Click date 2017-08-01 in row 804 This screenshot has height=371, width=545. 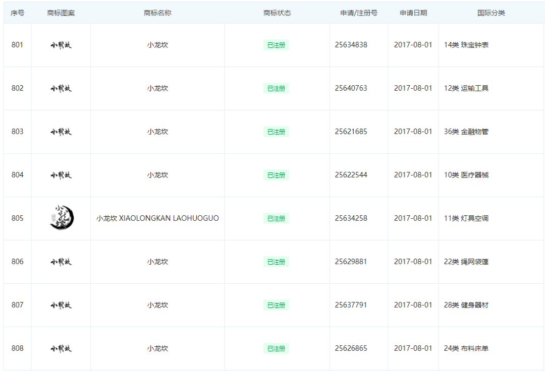pyautogui.click(x=413, y=175)
